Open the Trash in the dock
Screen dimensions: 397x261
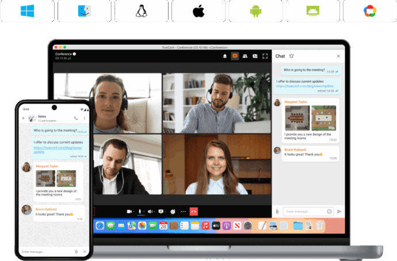(319, 225)
